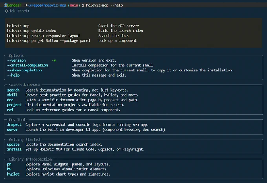This screenshot has height=183, width=267.
Task: Click the 'update' command name
Action: tap(13, 145)
